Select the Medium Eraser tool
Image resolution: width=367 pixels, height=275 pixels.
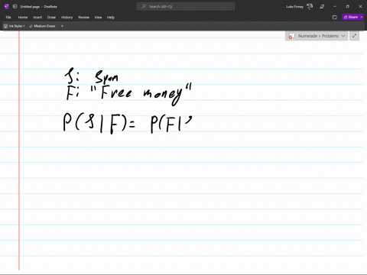pos(42,26)
